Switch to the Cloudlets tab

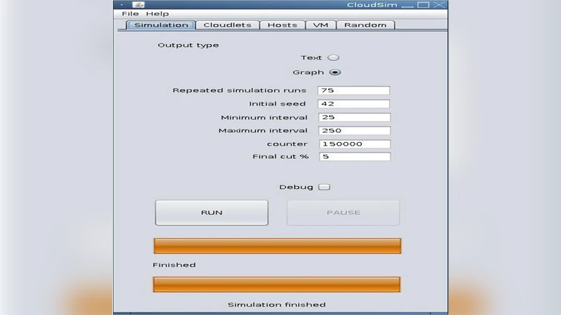pos(227,25)
